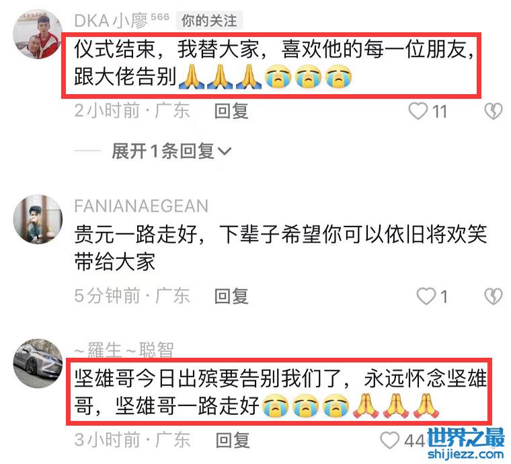The height and width of the screenshot is (464, 511).
Task: Reply to FANIANAEGEAN's comment via 回复
Action: (x=231, y=296)
